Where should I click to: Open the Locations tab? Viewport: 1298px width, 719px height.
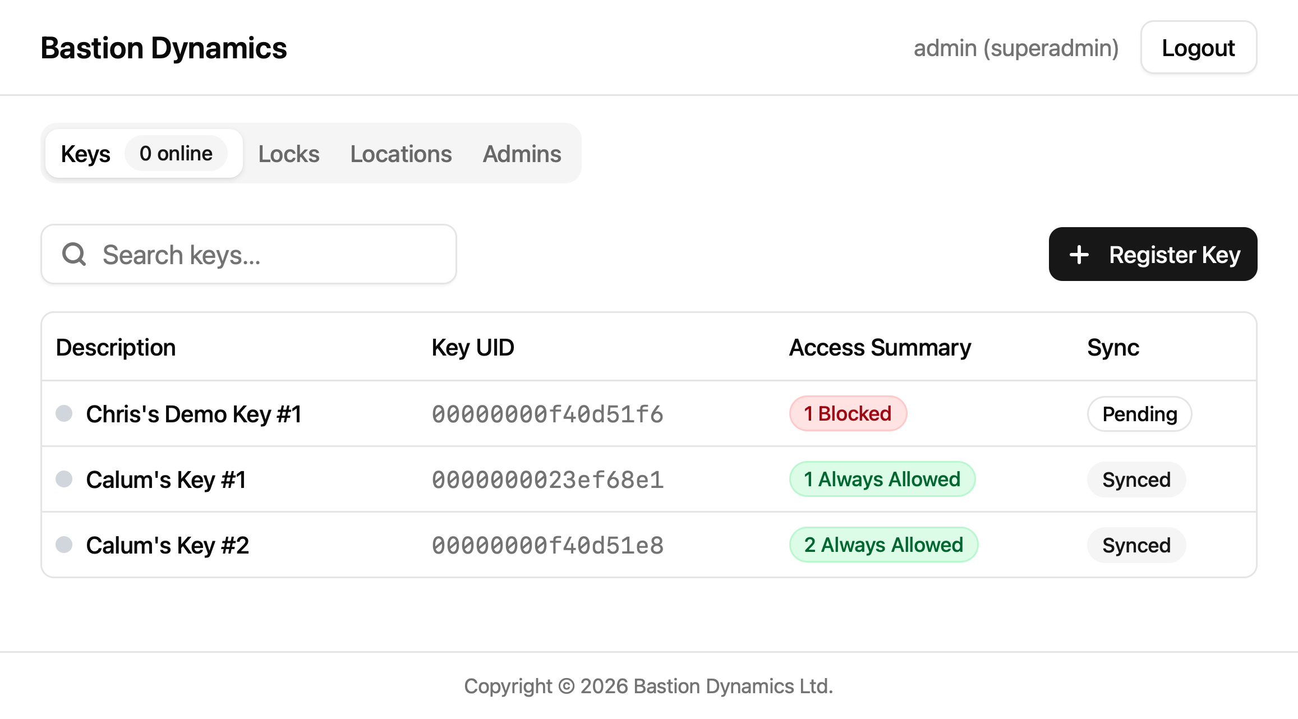pos(401,153)
